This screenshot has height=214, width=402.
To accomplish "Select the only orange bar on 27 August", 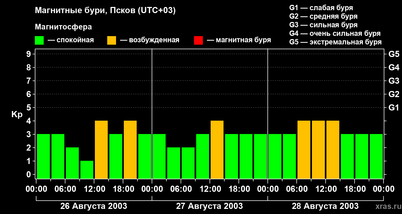I will pyautogui.click(x=217, y=150).
